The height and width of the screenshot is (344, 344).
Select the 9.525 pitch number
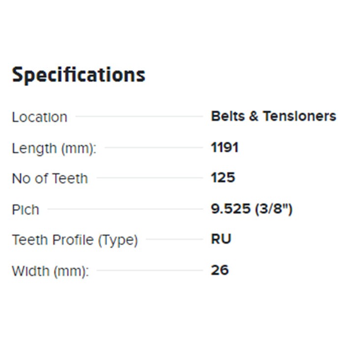click(230, 209)
